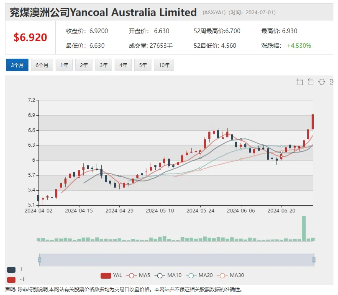This screenshot has height=295, width=338.
Task: Click the last tall red candlestick
Action: point(312,122)
